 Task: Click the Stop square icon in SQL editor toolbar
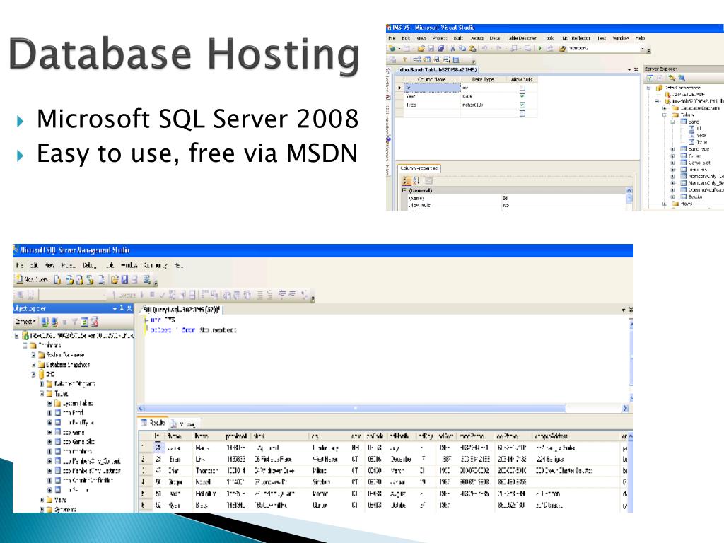(x=152, y=295)
